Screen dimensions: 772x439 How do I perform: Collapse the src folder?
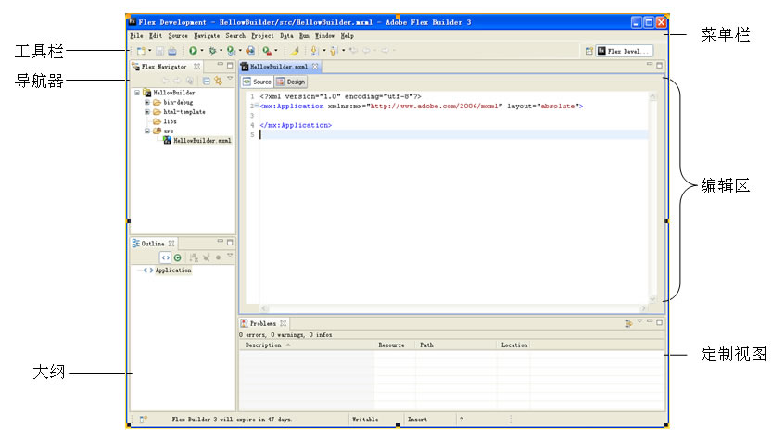[147, 131]
